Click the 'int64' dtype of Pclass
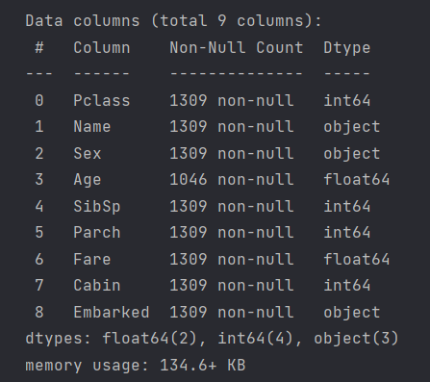 pyautogui.click(x=347, y=101)
